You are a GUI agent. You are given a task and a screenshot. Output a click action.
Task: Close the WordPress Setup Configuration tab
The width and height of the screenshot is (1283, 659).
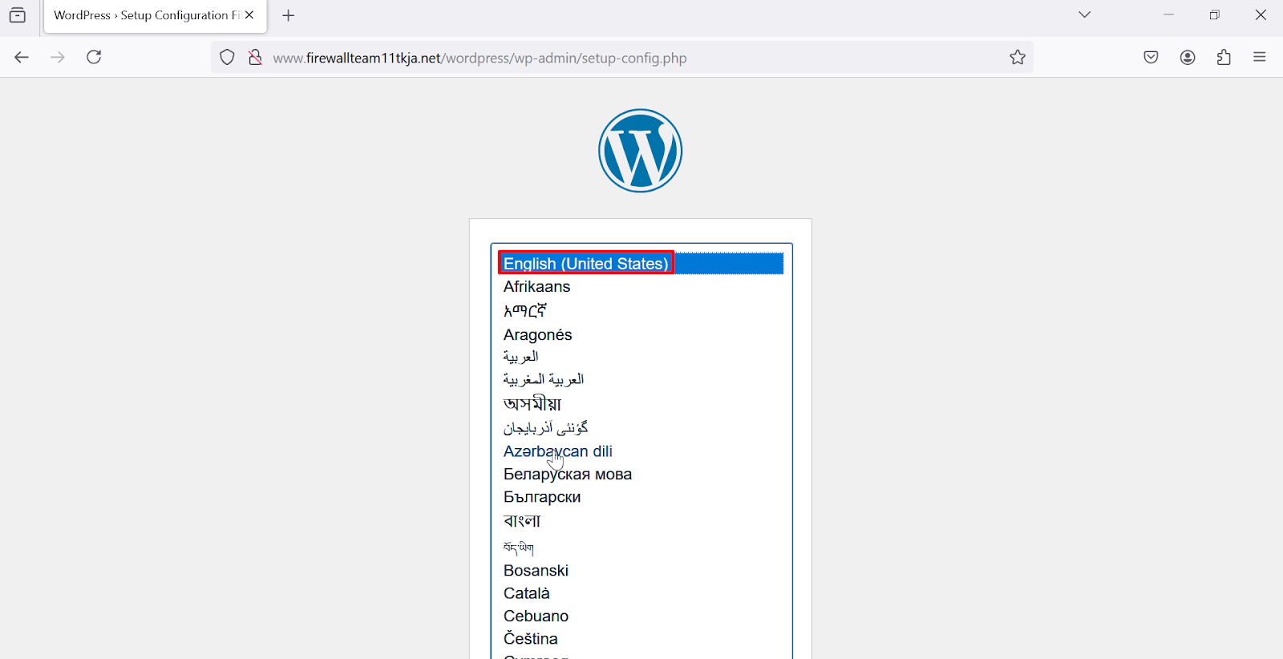click(x=249, y=15)
